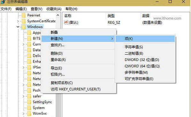Image resolution: width=191 pixels, height=117 pixels.
Task: Choose 查找(F)... in context menu
Action: pos(78,45)
